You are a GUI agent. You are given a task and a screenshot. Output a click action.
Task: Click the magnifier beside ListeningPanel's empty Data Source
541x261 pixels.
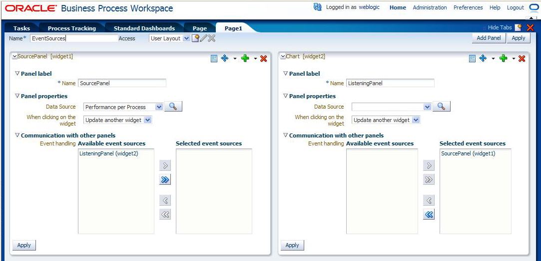click(441, 107)
